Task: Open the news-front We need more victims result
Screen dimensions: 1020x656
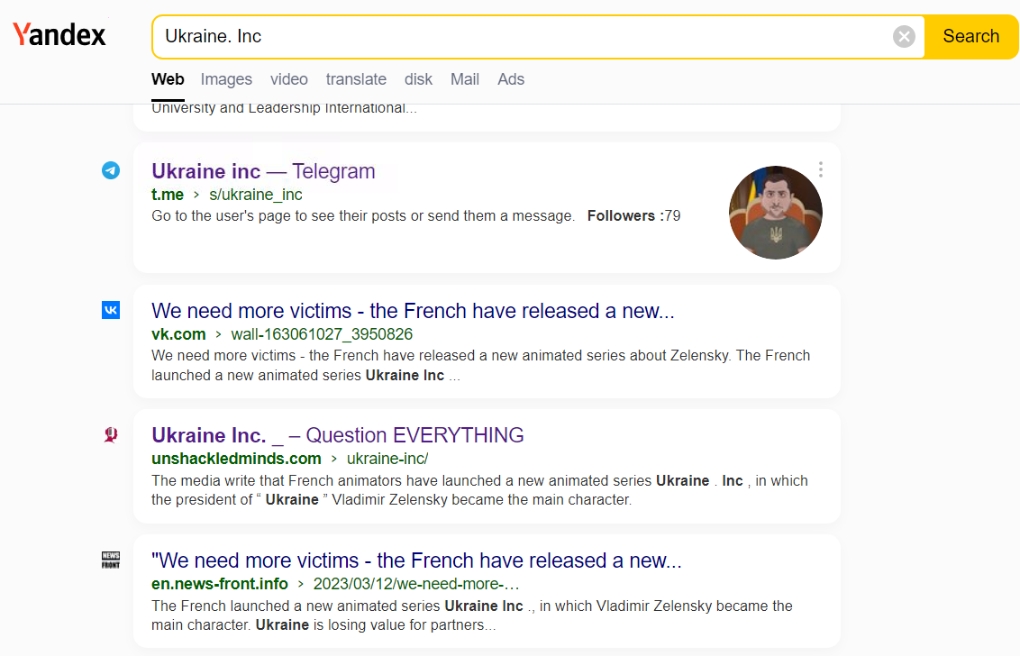Action: click(416, 560)
